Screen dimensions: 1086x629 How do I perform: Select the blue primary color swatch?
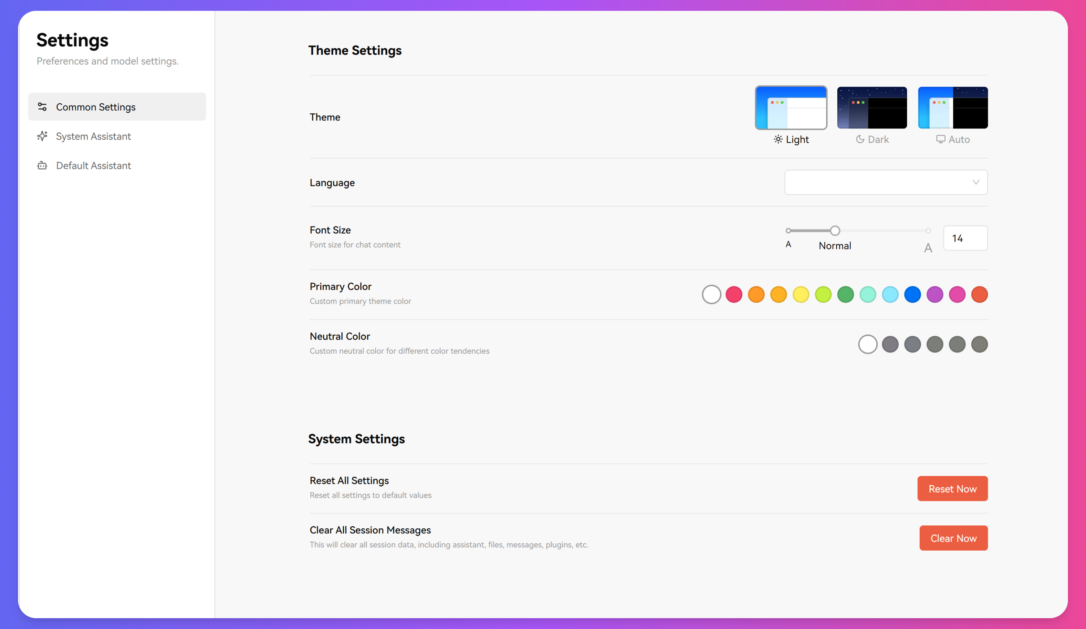(912, 295)
